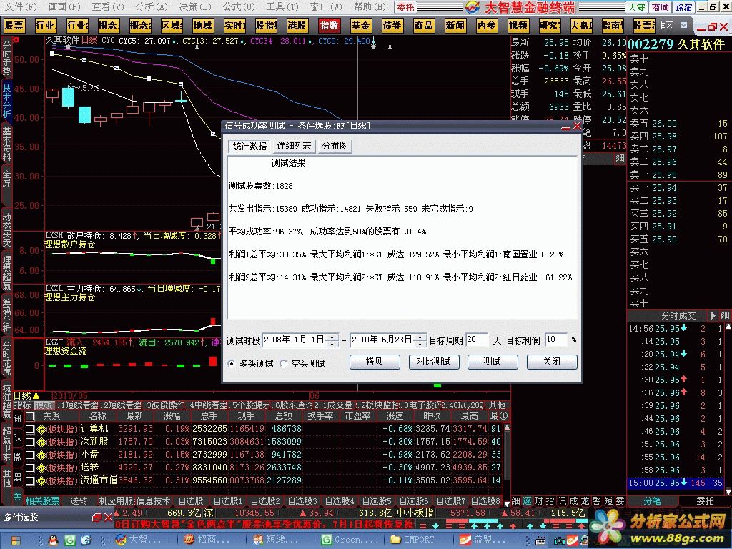Expand the 分时成交 panel arrow
The height and width of the screenshot is (549, 732).
[x=713, y=315]
